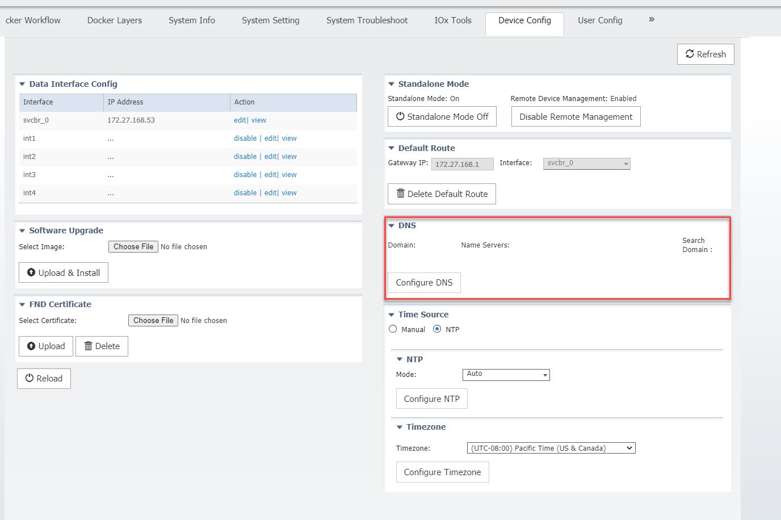Click the Configure DNS button
Viewport: 781px width, 520px height.
point(424,282)
